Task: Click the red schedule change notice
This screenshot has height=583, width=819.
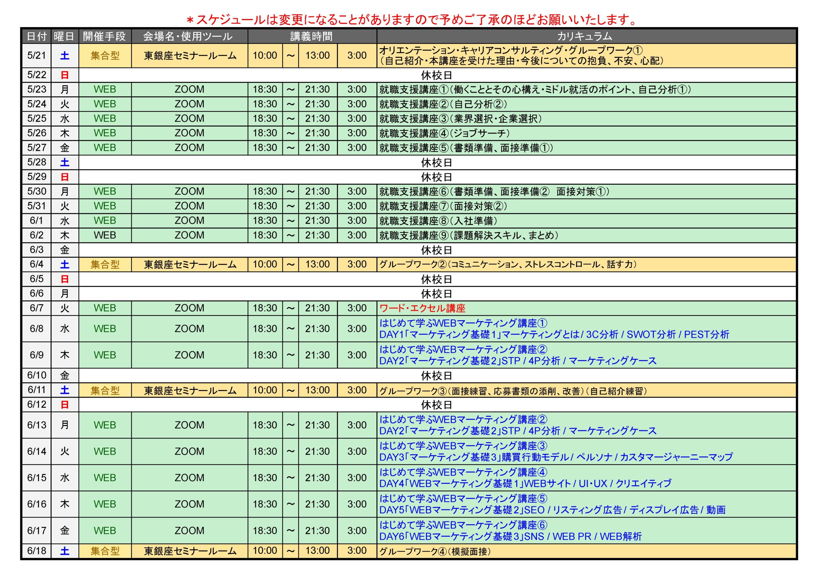Action: tap(411, 20)
